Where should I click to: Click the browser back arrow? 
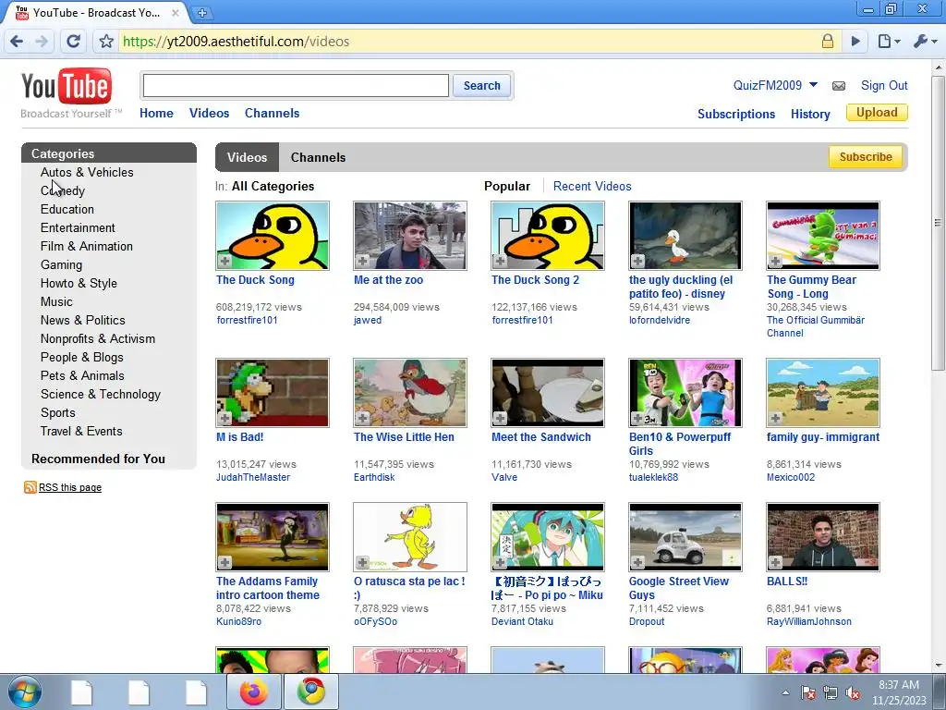click(x=17, y=41)
